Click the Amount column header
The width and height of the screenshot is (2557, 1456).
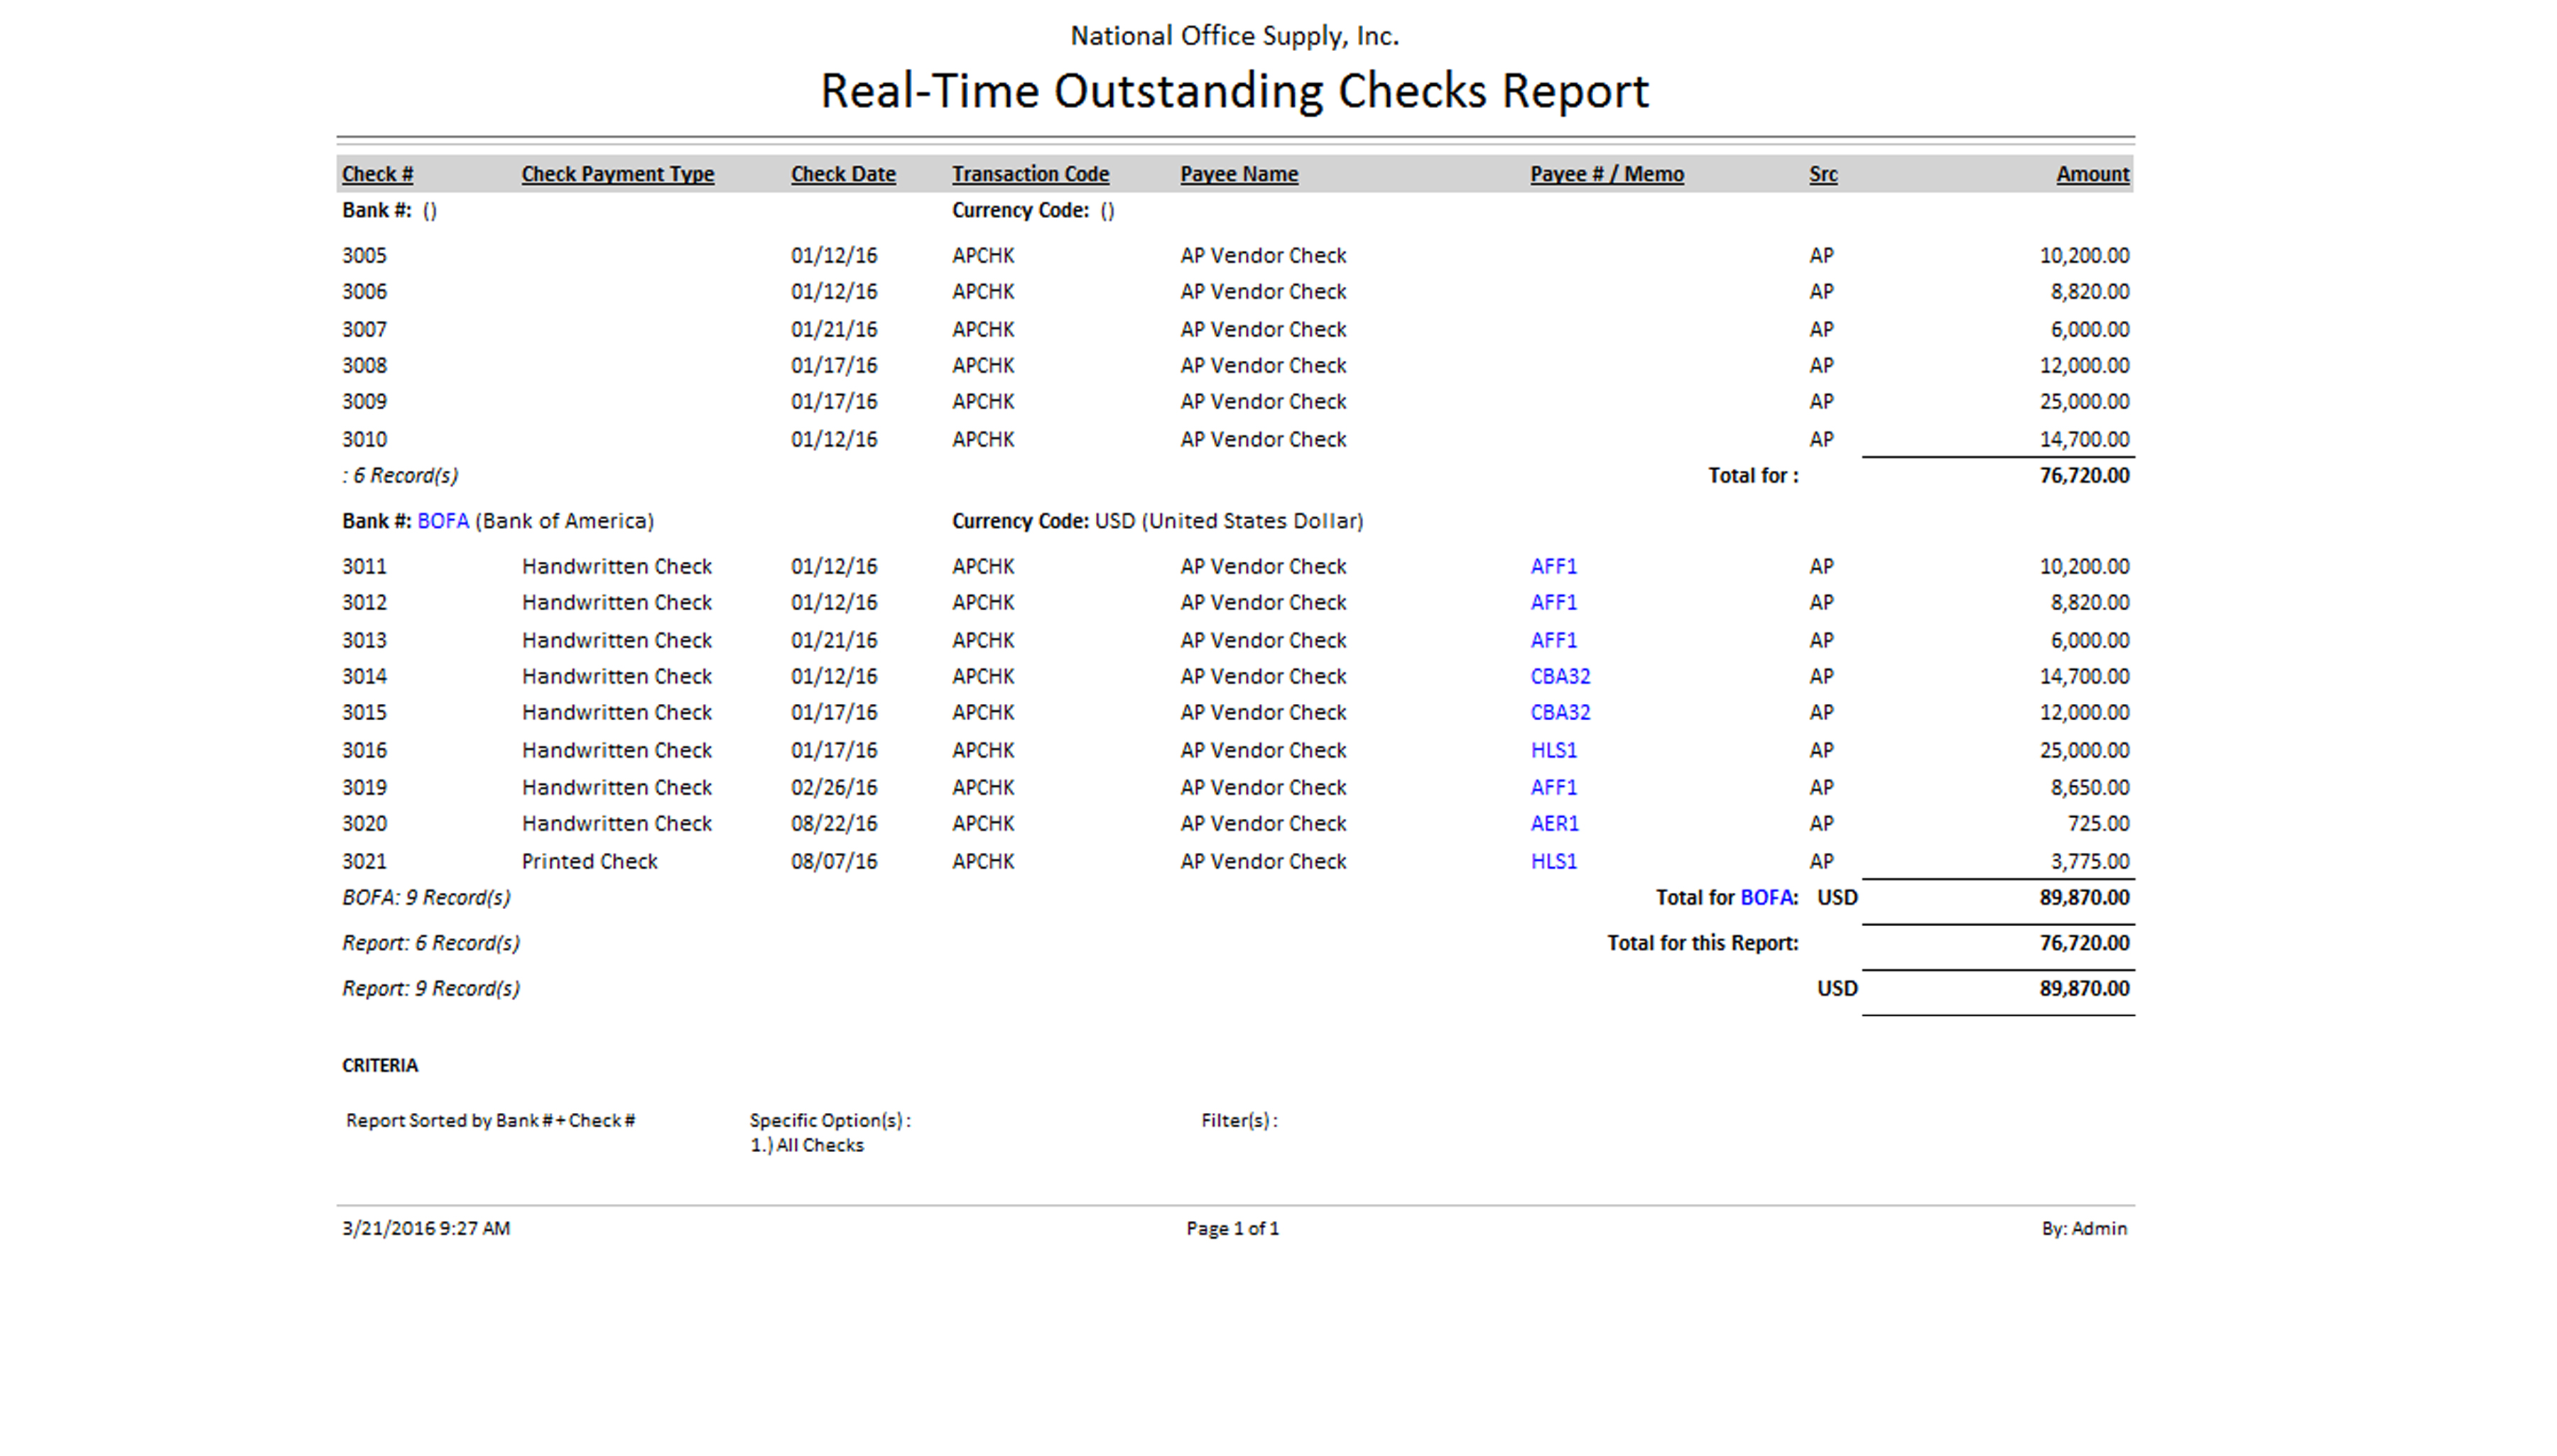click(2091, 174)
